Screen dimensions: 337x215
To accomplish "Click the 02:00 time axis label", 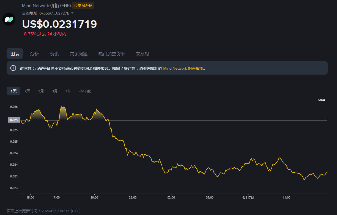I will (x=171, y=197).
